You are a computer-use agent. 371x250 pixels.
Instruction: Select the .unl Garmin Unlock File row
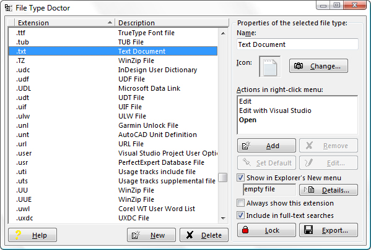[113, 125]
